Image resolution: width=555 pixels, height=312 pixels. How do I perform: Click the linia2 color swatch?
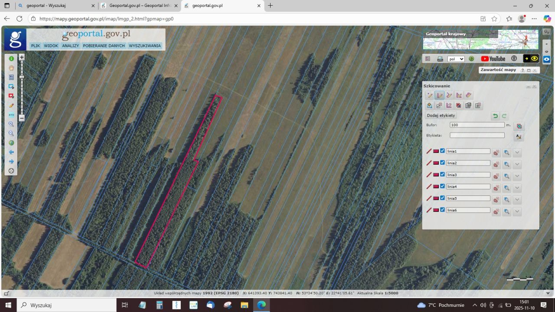[436, 163]
